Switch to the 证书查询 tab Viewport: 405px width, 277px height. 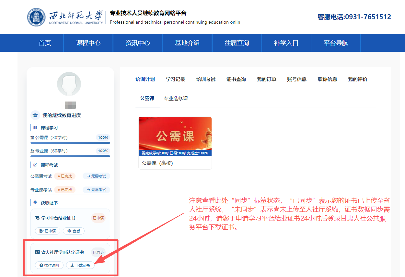click(x=236, y=79)
